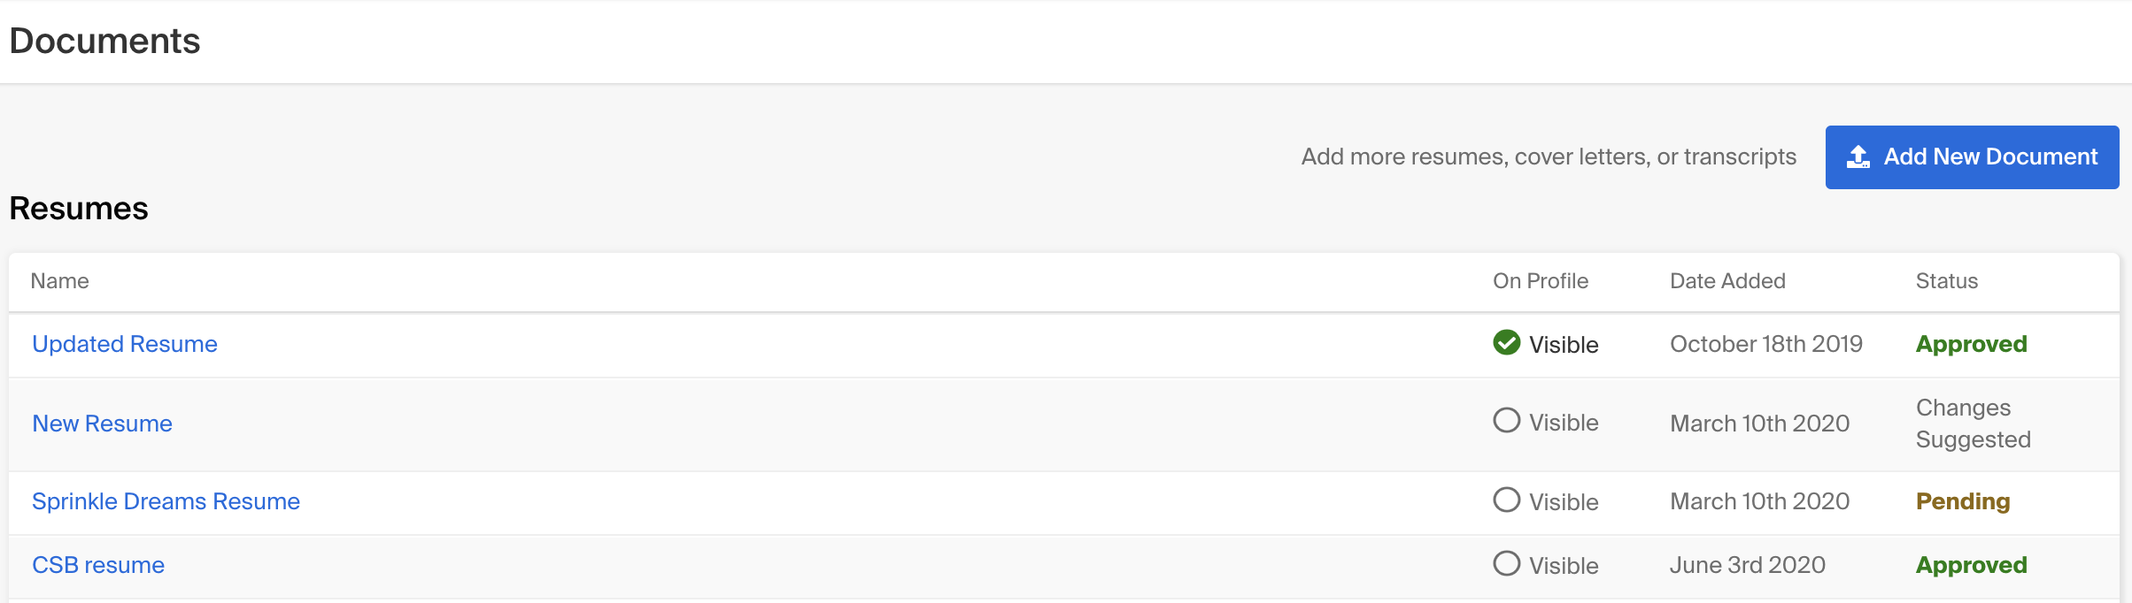Click the green checkmark for Updated Resume
This screenshot has height=603, width=2132.
[x=1506, y=342]
